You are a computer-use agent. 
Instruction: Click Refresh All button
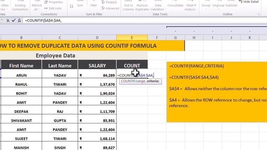tap(37, 5)
